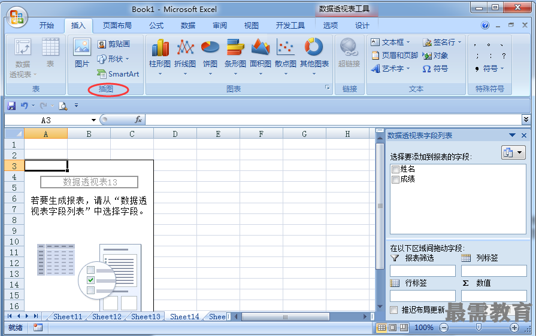Check the 成绩 field

coord(395,179)
